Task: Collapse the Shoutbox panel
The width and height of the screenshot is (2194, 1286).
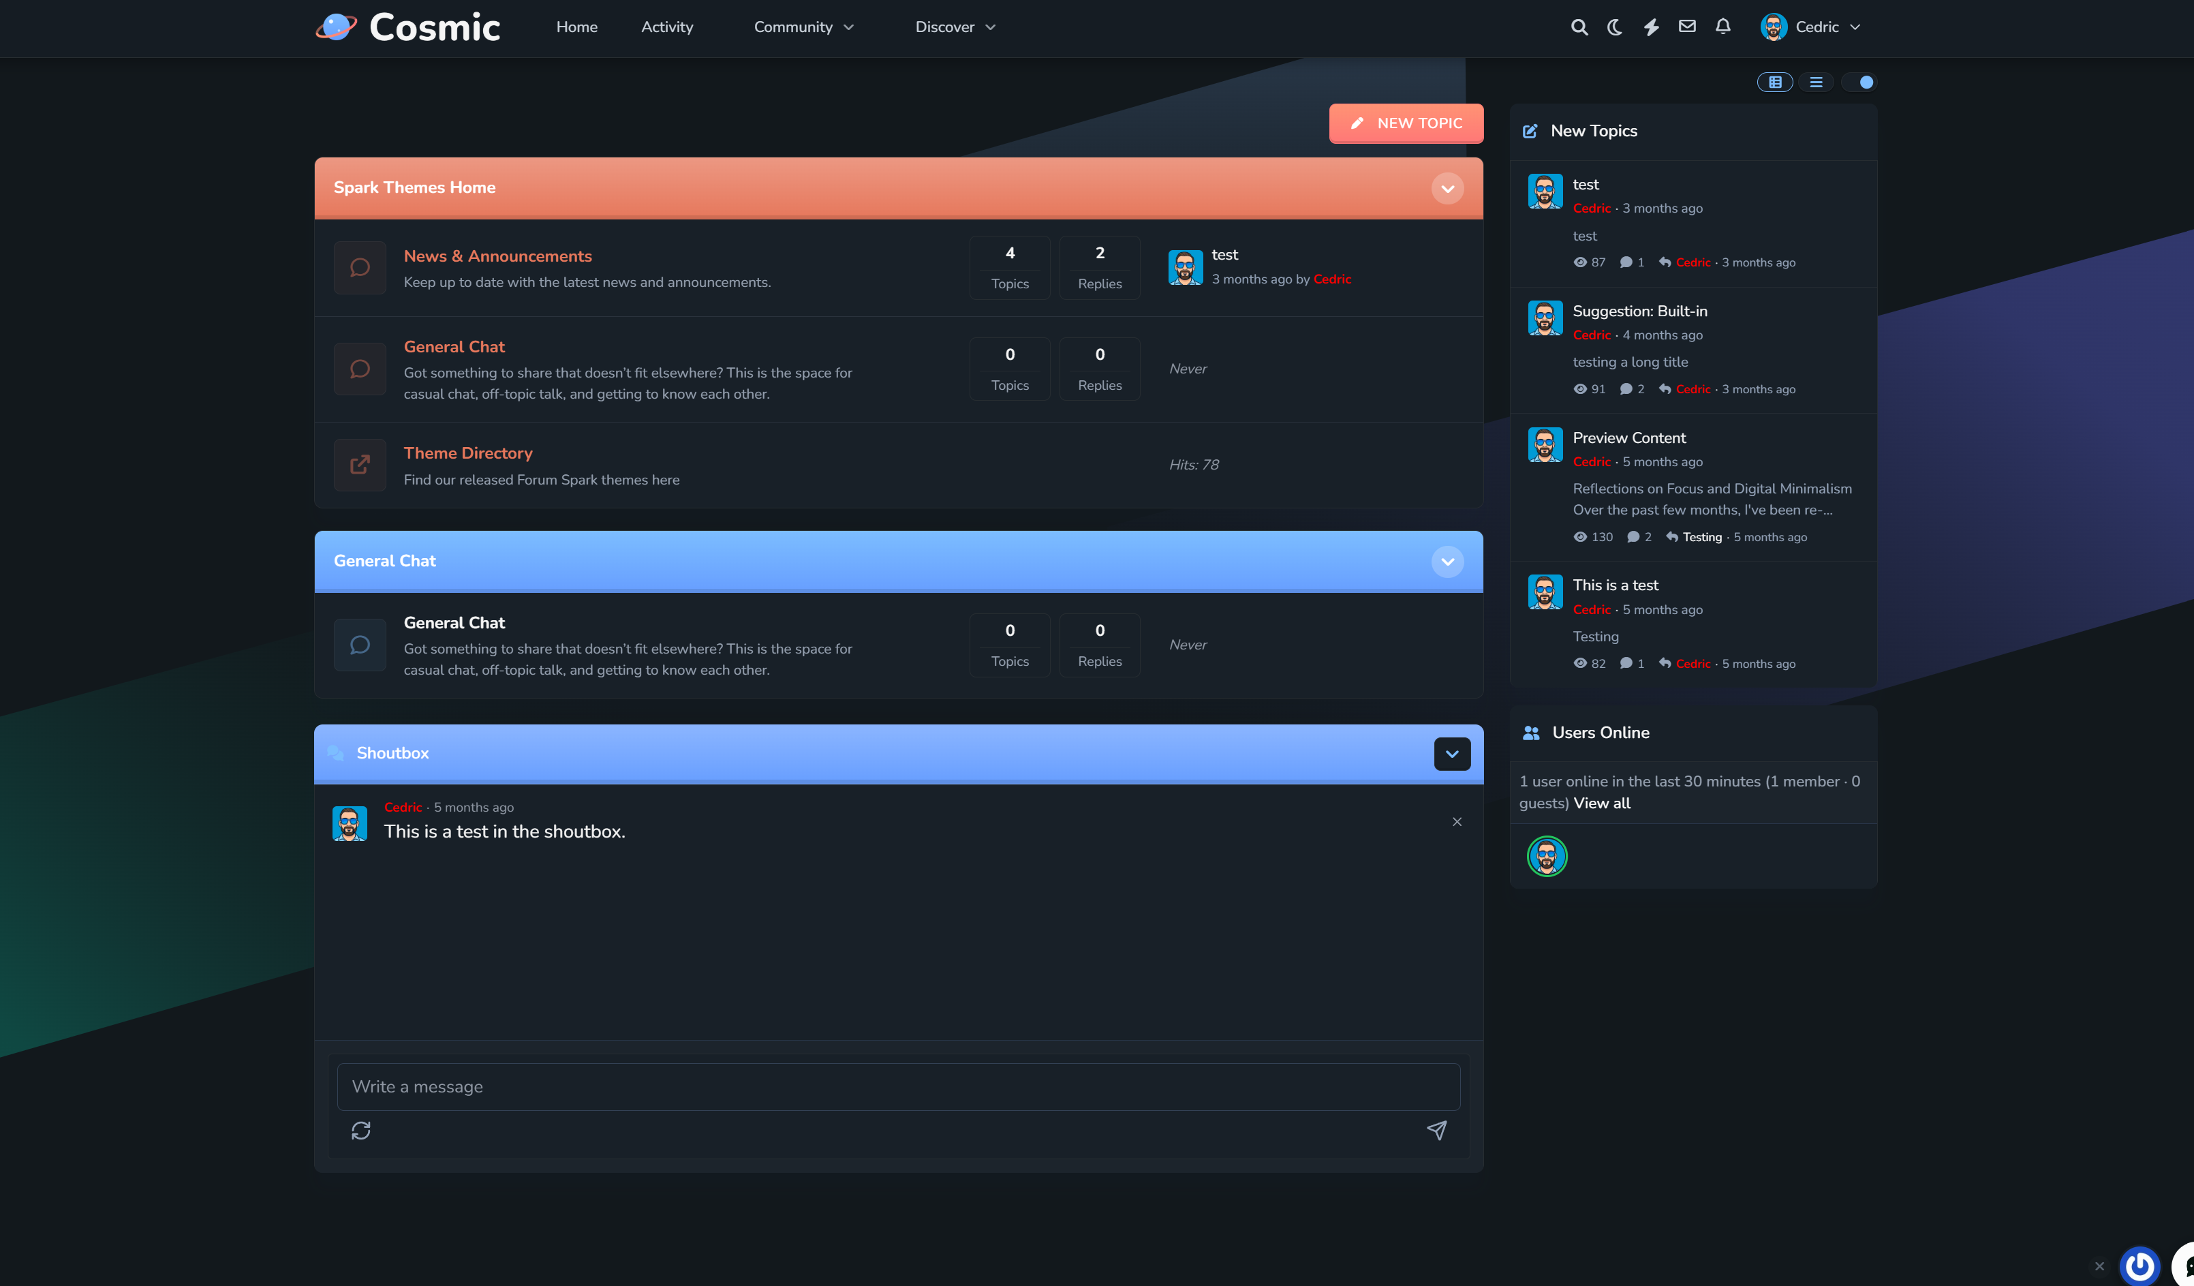Action: pyautogui.click(x=1451, y=754)
